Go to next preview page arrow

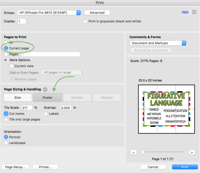192,152
